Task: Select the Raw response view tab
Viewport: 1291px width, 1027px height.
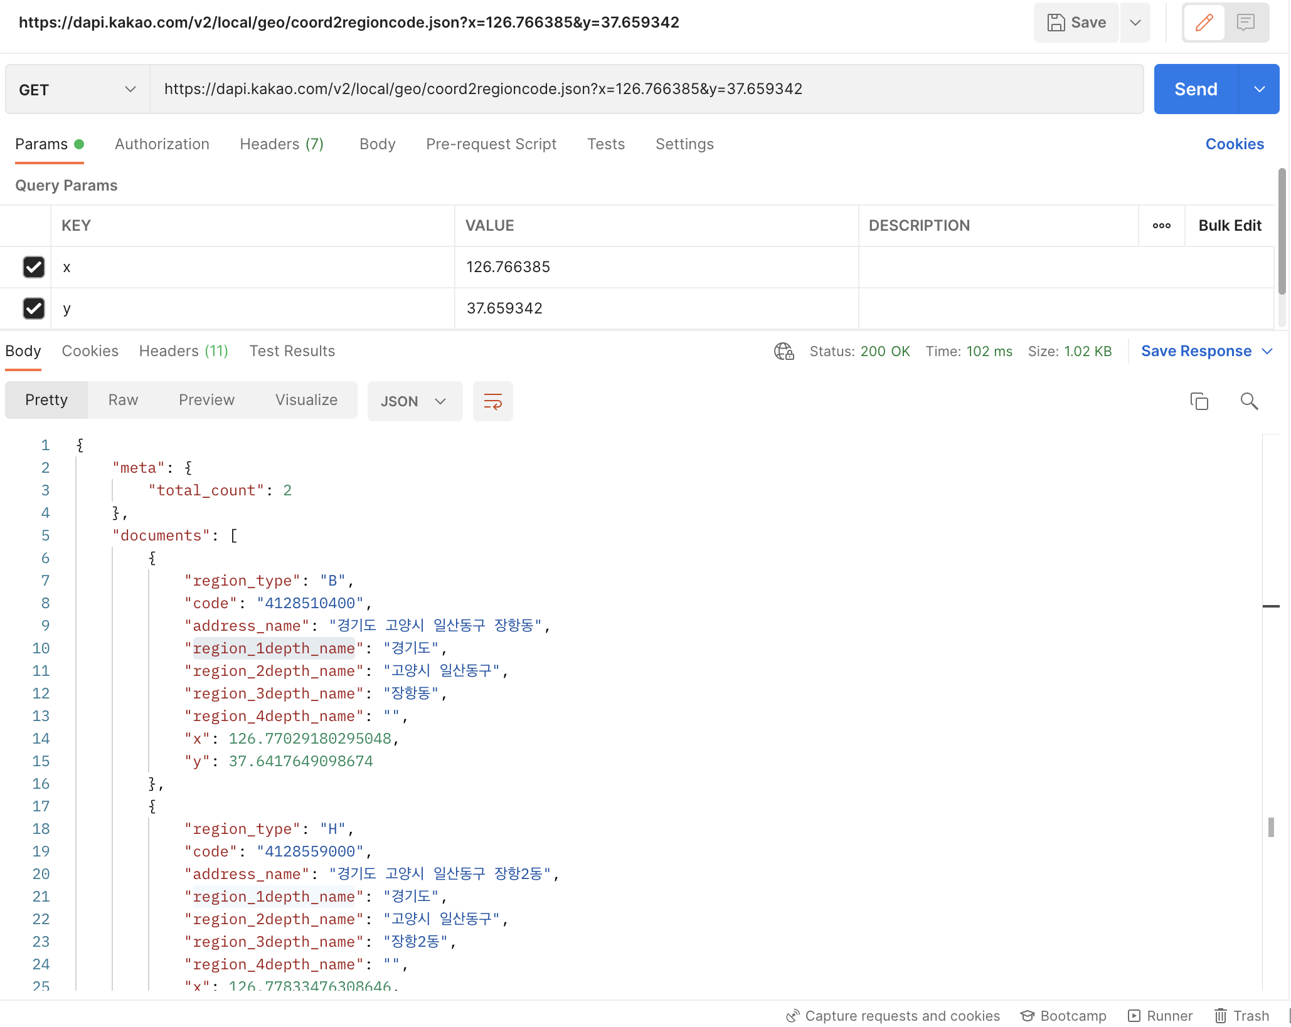Action: pyautogui.click(x=123, y=400)
